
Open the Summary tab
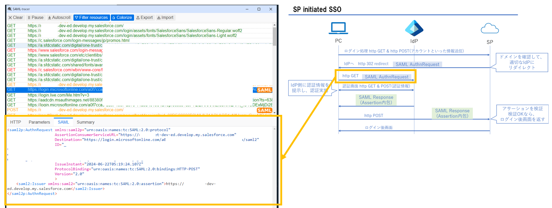pyautogui.click(x=85, y=122)
